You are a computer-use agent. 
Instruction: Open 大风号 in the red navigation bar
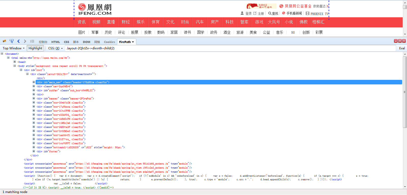pyautogui.click(x=274, y=22)
